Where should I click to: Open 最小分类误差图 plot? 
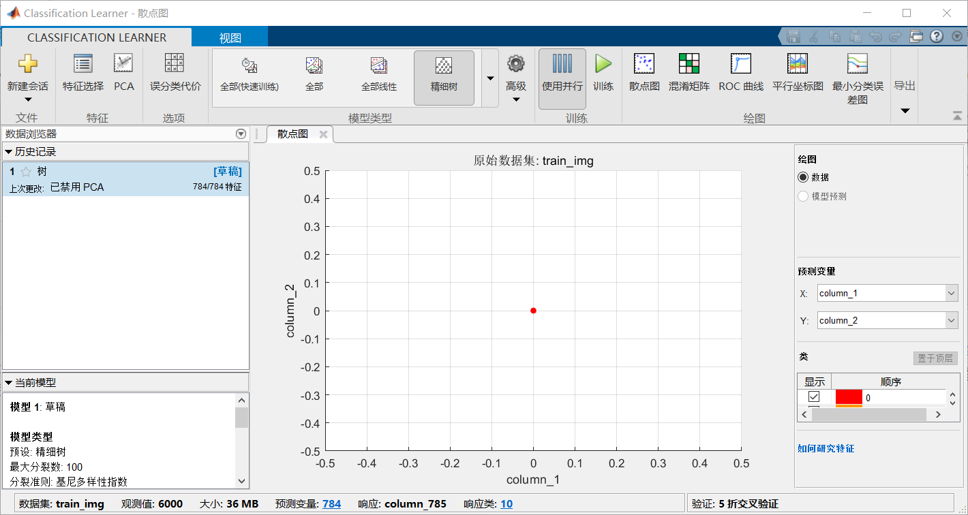858,79
